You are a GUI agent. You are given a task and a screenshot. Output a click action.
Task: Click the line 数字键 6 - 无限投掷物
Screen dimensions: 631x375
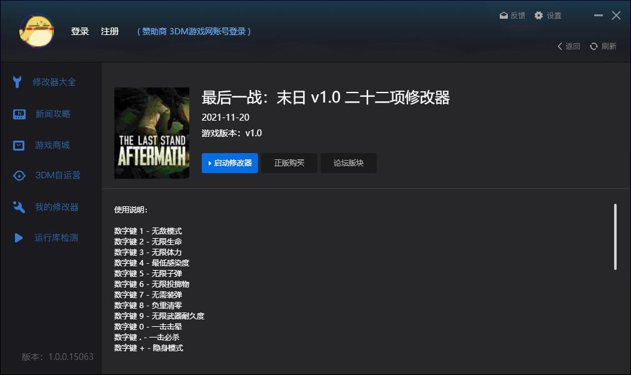152,284
